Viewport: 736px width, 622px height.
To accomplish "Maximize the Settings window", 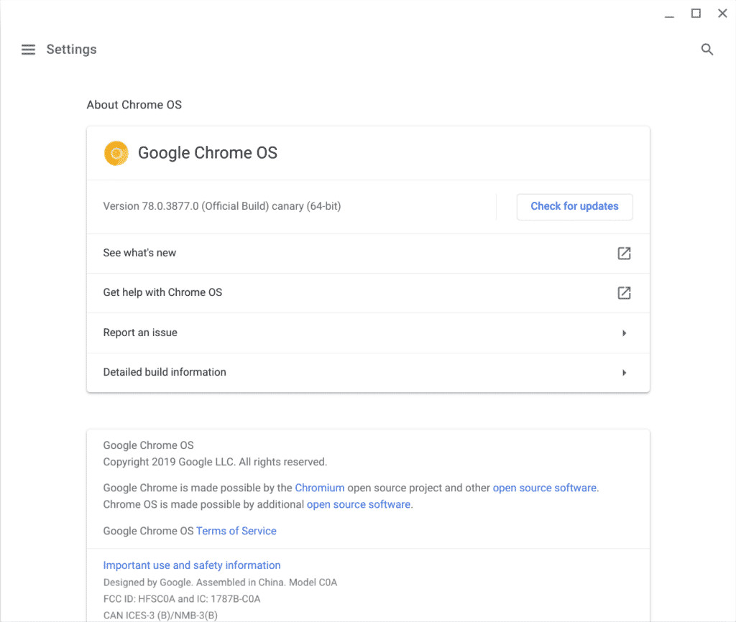I will [696, 14].
